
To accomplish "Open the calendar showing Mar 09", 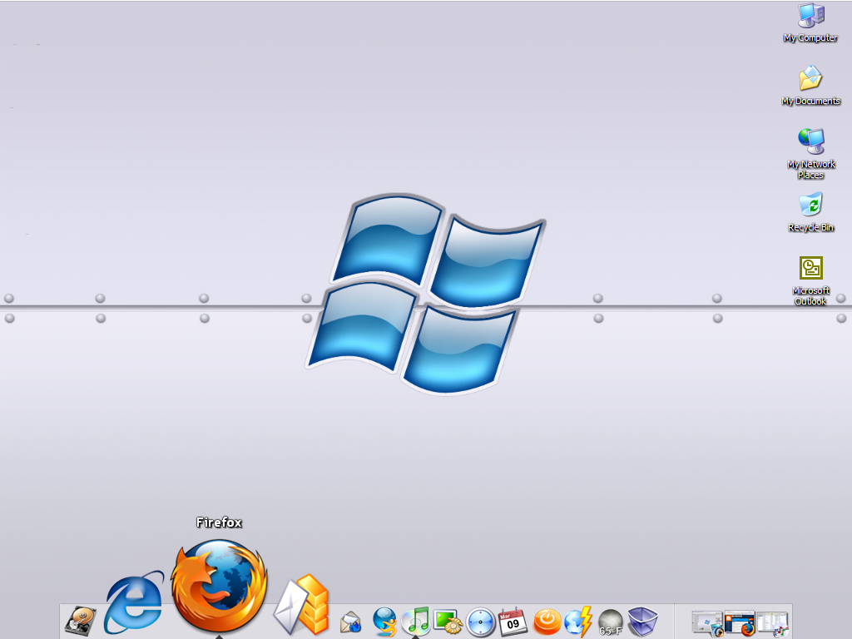I will (x=513, y=621).
